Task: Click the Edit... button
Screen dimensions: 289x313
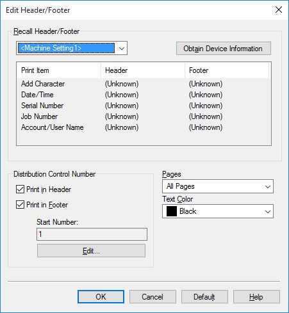Action: (91, 251)
